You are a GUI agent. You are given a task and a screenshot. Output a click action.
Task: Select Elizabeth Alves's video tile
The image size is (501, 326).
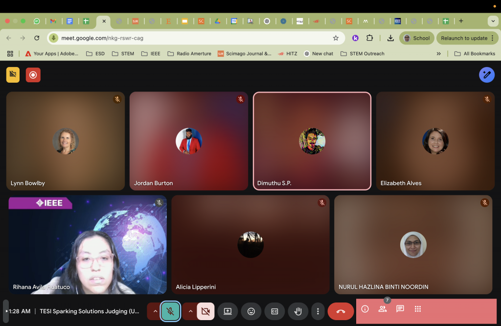click(x=435, y=141)
